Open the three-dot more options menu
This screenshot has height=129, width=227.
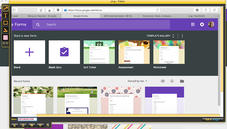pos(182,36)
